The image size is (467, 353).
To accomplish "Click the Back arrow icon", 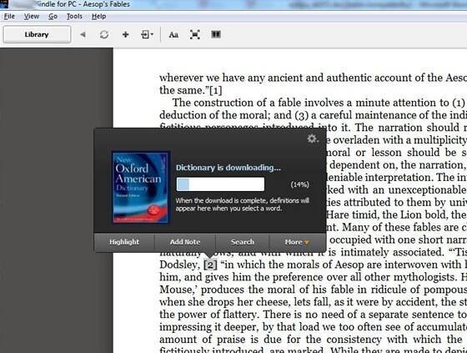I will pos(83,34).
